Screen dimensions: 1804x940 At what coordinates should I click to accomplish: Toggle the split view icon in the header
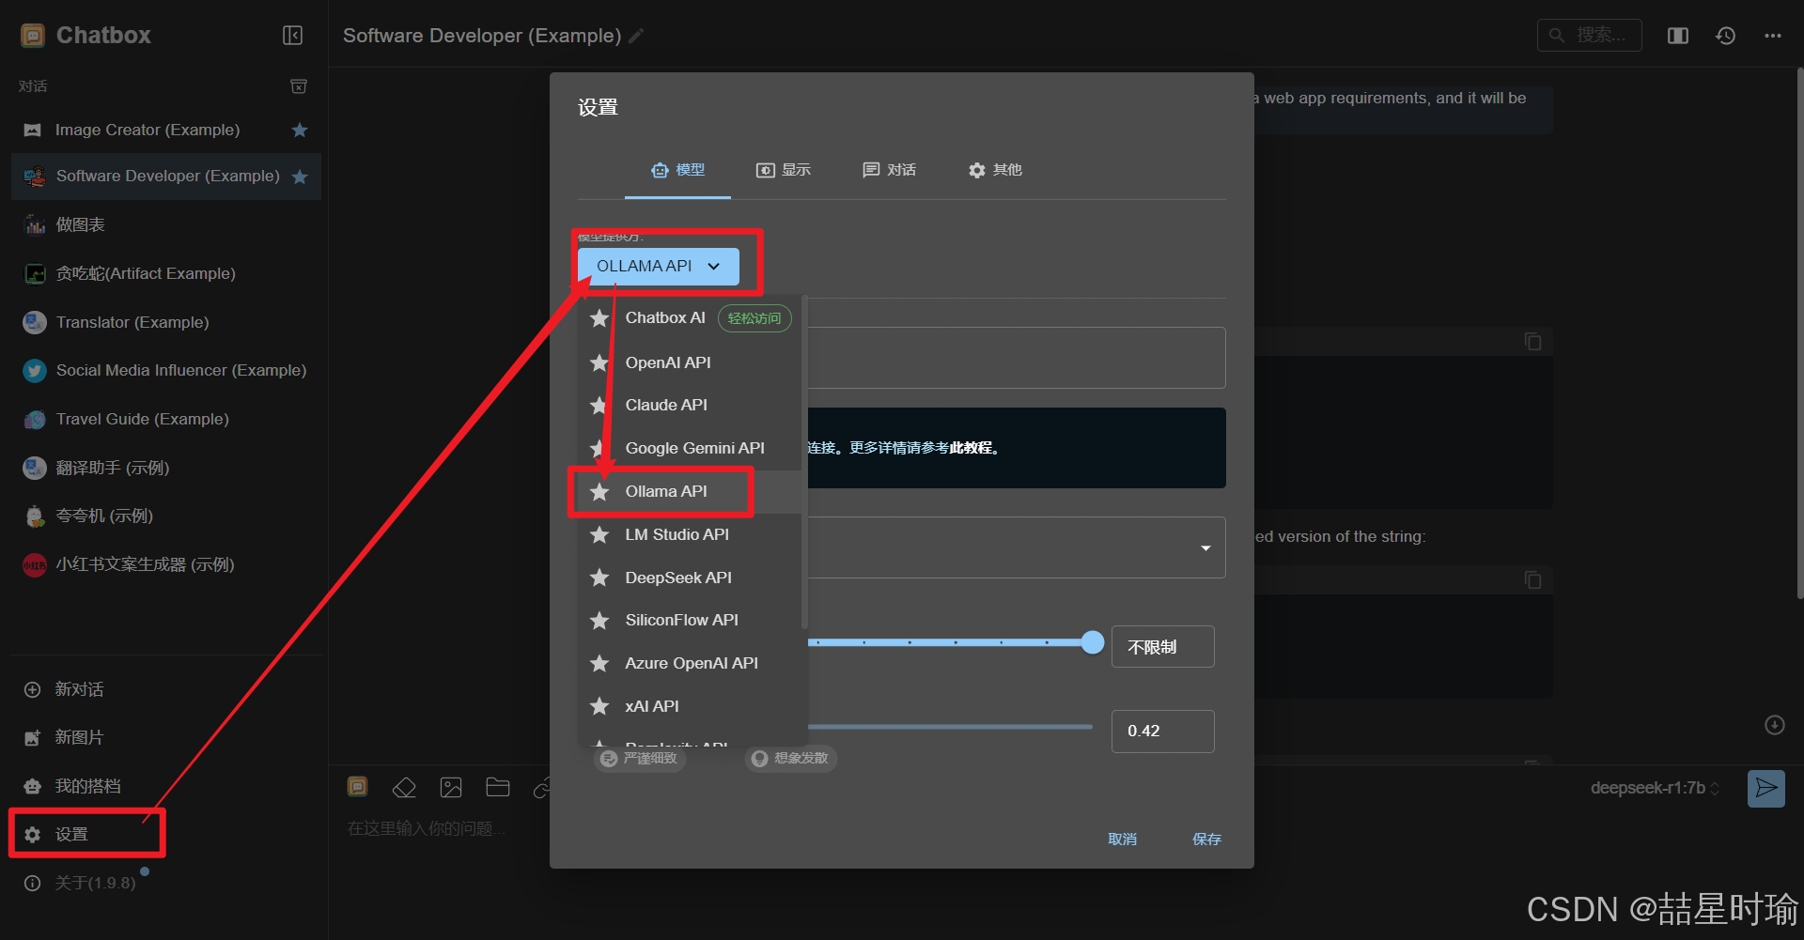(1678, 36)
